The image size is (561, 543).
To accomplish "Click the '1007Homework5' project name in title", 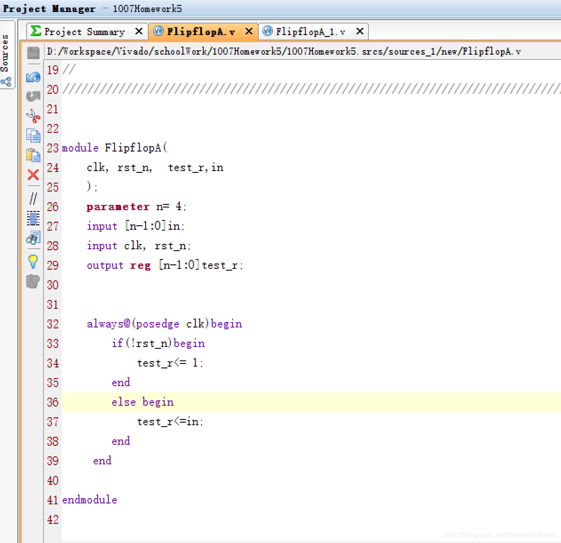I will [x=147, y=8].
